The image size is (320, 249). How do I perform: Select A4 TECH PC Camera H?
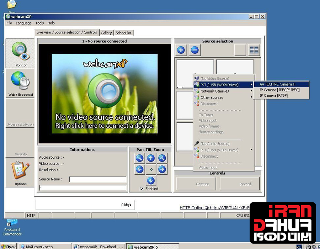pos(282,84)
